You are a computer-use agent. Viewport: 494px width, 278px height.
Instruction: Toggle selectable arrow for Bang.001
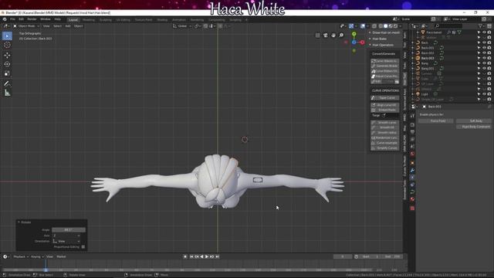click(x=479, y=69)
